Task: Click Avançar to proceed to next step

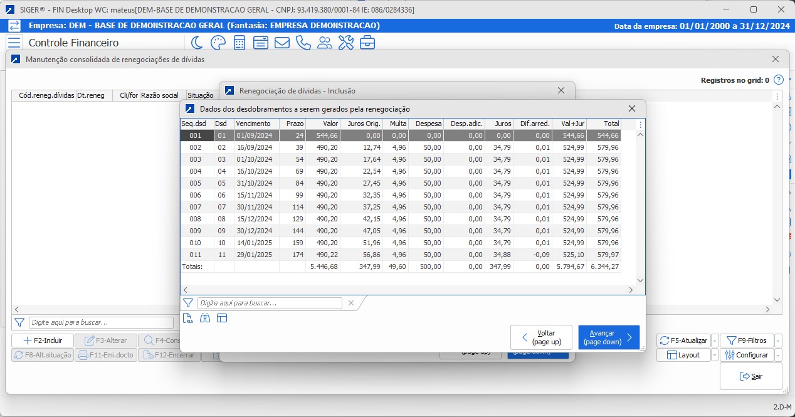Action: (x=609, y=337)
